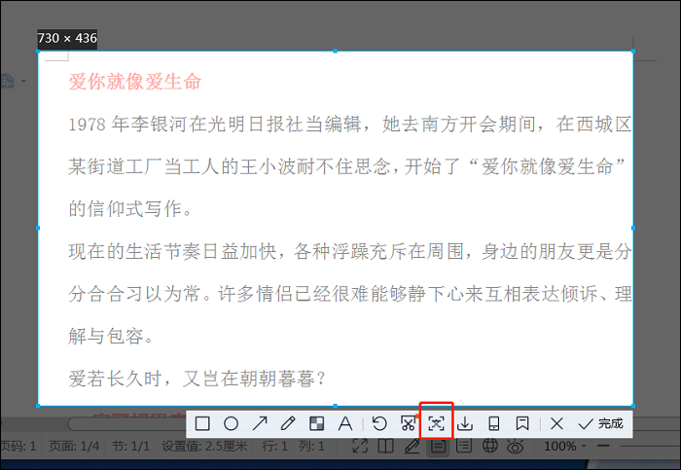Select the page layout view icon
The height and width of the screenshot is (470, 681).
pyautogui.click(x=438, y=446)
